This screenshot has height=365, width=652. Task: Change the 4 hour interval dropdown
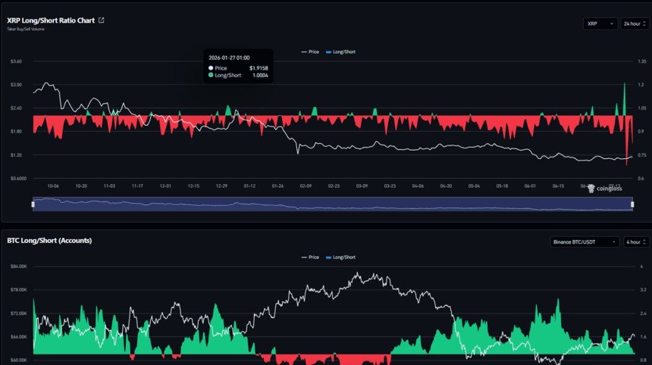[x=636, y=242]
